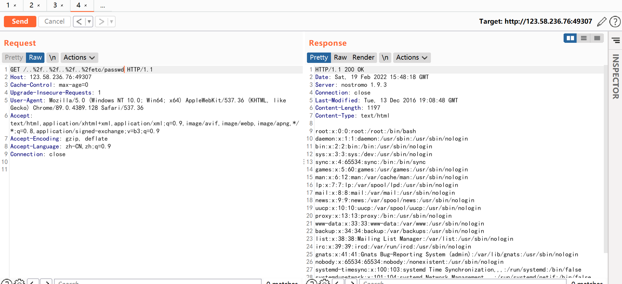Image resolution: width=622 pixels, height=284 pixels.
Task: Switch to Repeater tab 1
Action: (8, 5)
